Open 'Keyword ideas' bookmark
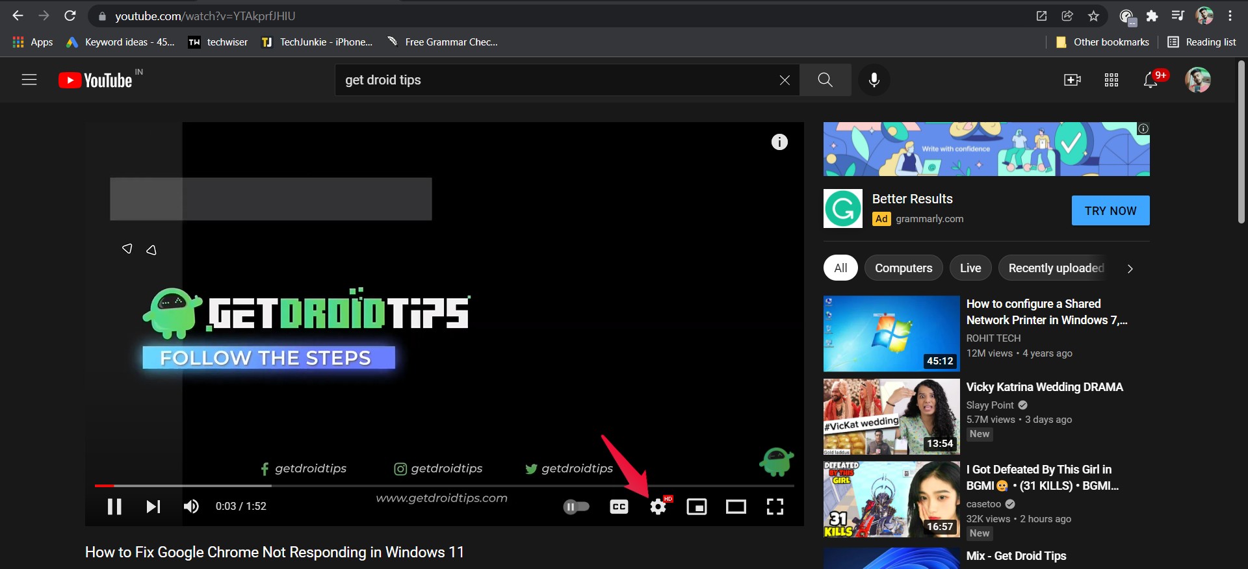 click(x=121, y=42)
